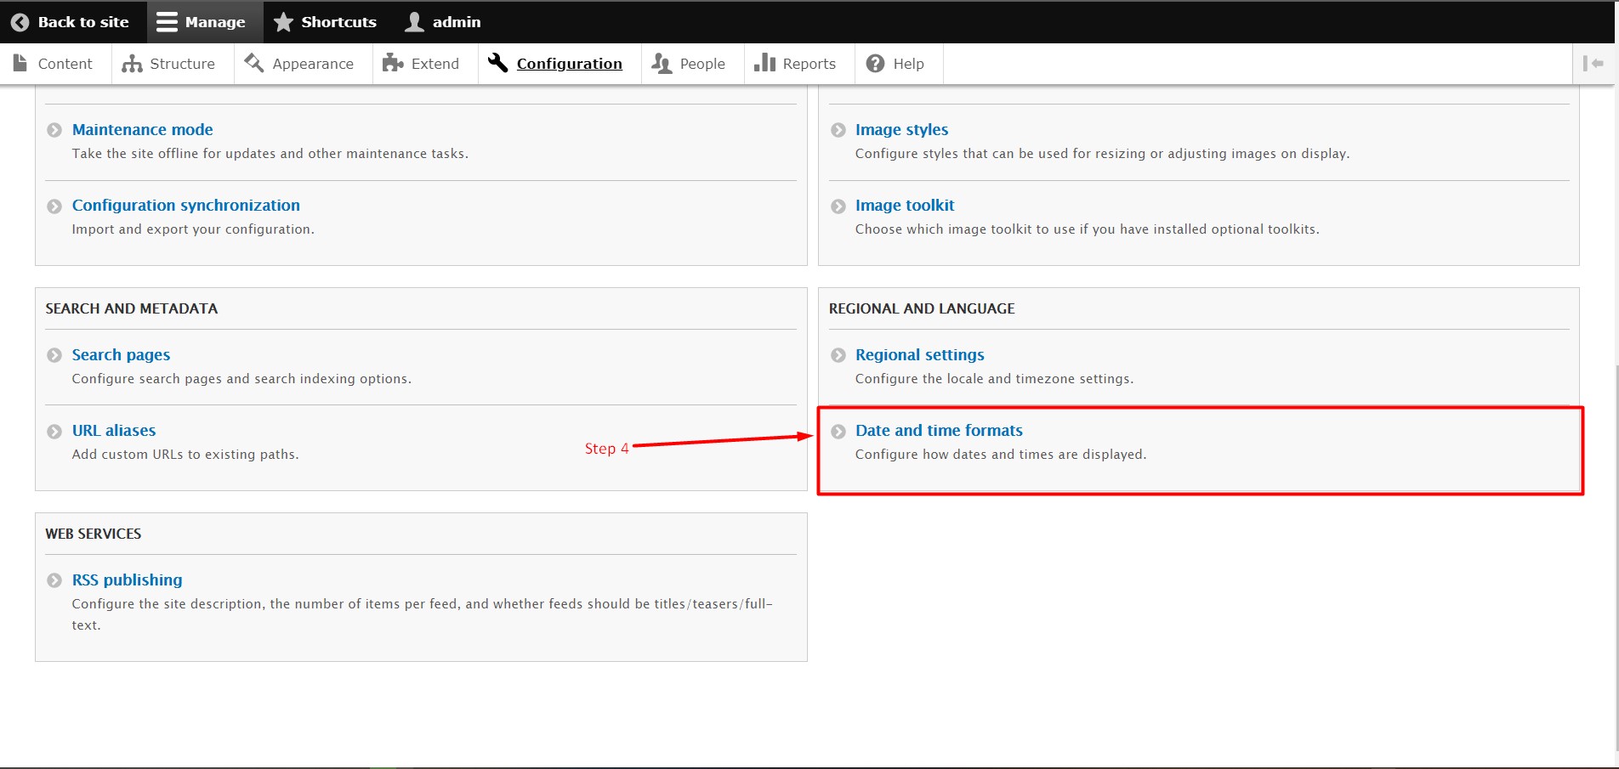Open the Regional settings link
The width and height of the screenshot is (1619, 769).
920,354
